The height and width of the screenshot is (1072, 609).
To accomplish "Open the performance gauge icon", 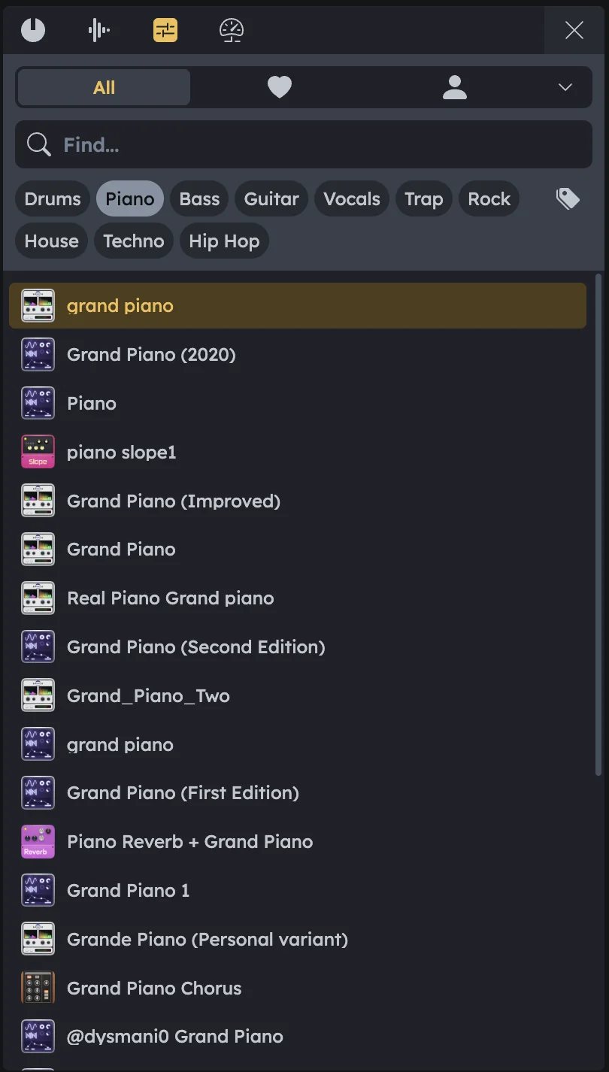I will (230, 30).
